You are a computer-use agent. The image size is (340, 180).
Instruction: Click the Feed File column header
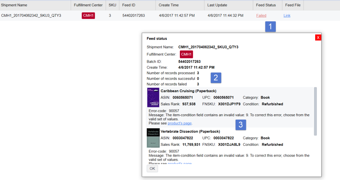(293, 5)
